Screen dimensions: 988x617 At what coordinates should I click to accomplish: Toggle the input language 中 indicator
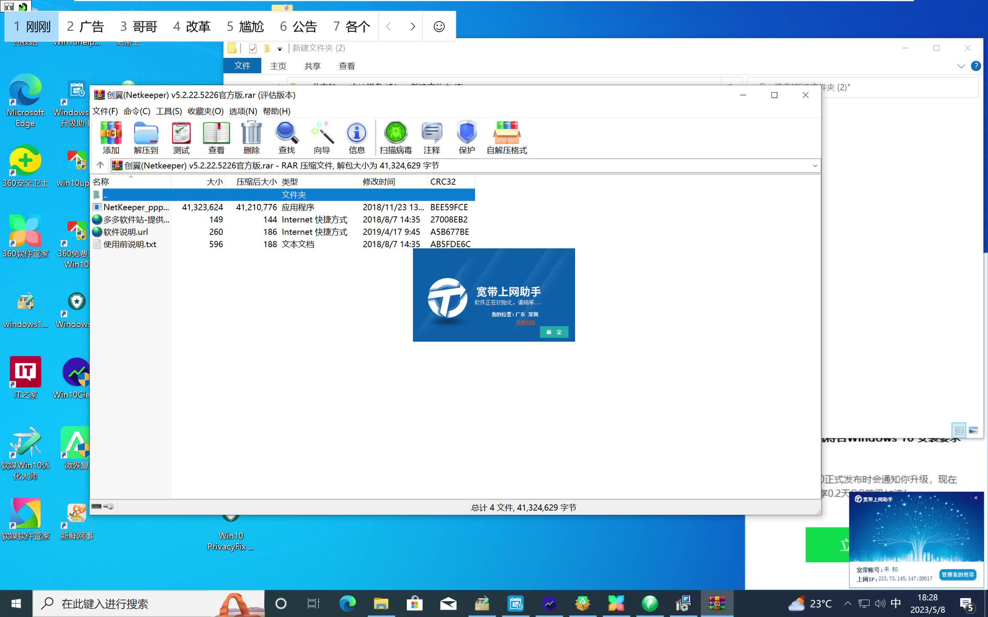tap(895, 603)
